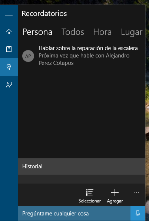Click the 'Próxima vez que hable con Alejandro' subtitle
The image size is (149, 221).
click(84, 56)
